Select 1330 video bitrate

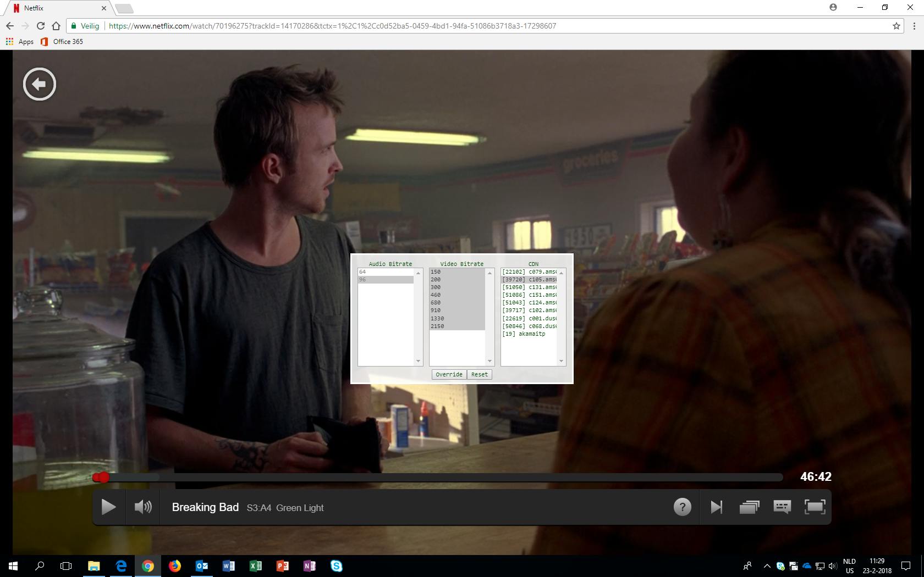457,319
